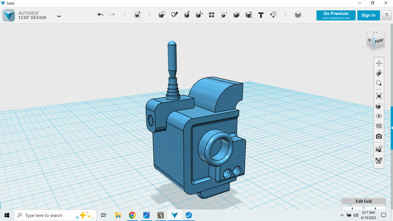Expand the right side panel arrow
The height and width of the screenshot is (221, 393).
click(392, 128)
